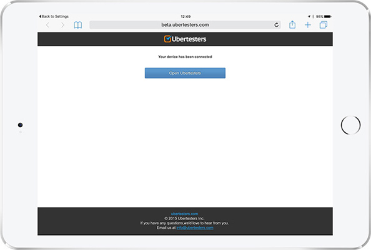Tap the front camera lens
Image resolution: width=371 pixels, height=250 pixels.
point(21,125)
